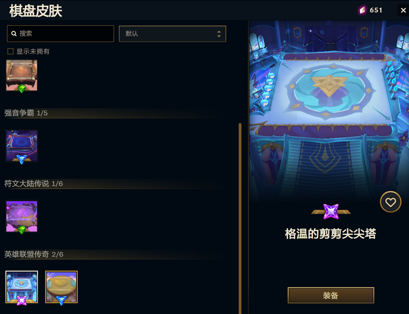
Task: Select the brown stone arena thumbnail
Action: [x=22, y=75]
